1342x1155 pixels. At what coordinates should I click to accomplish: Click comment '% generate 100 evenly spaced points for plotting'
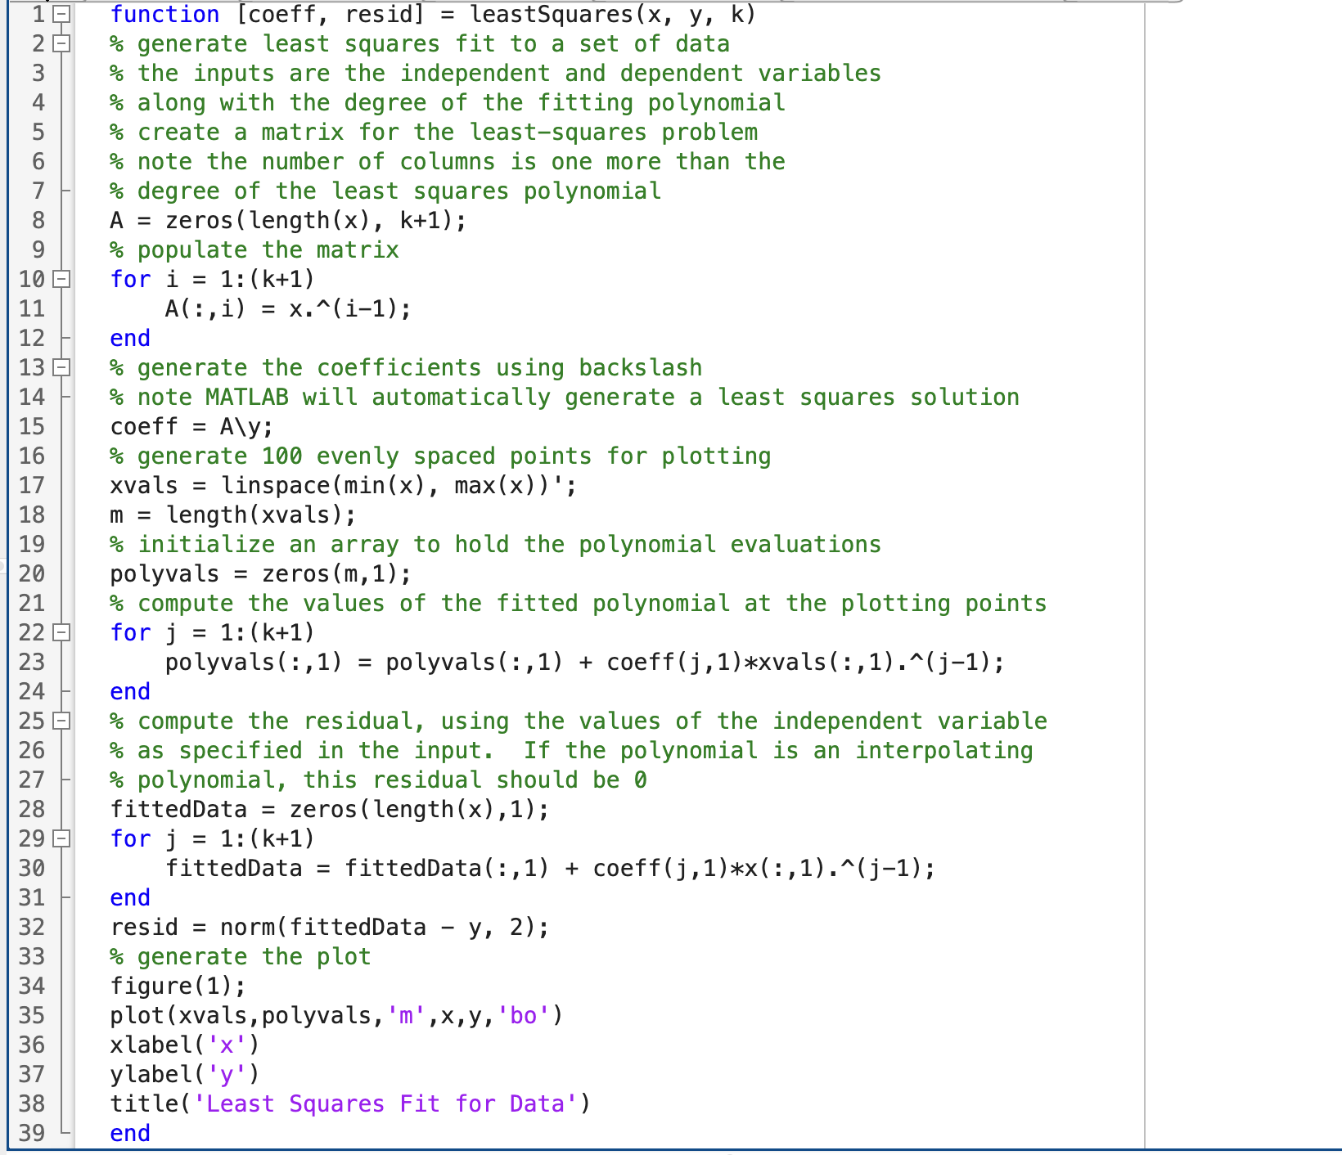(x=440, y=456)
